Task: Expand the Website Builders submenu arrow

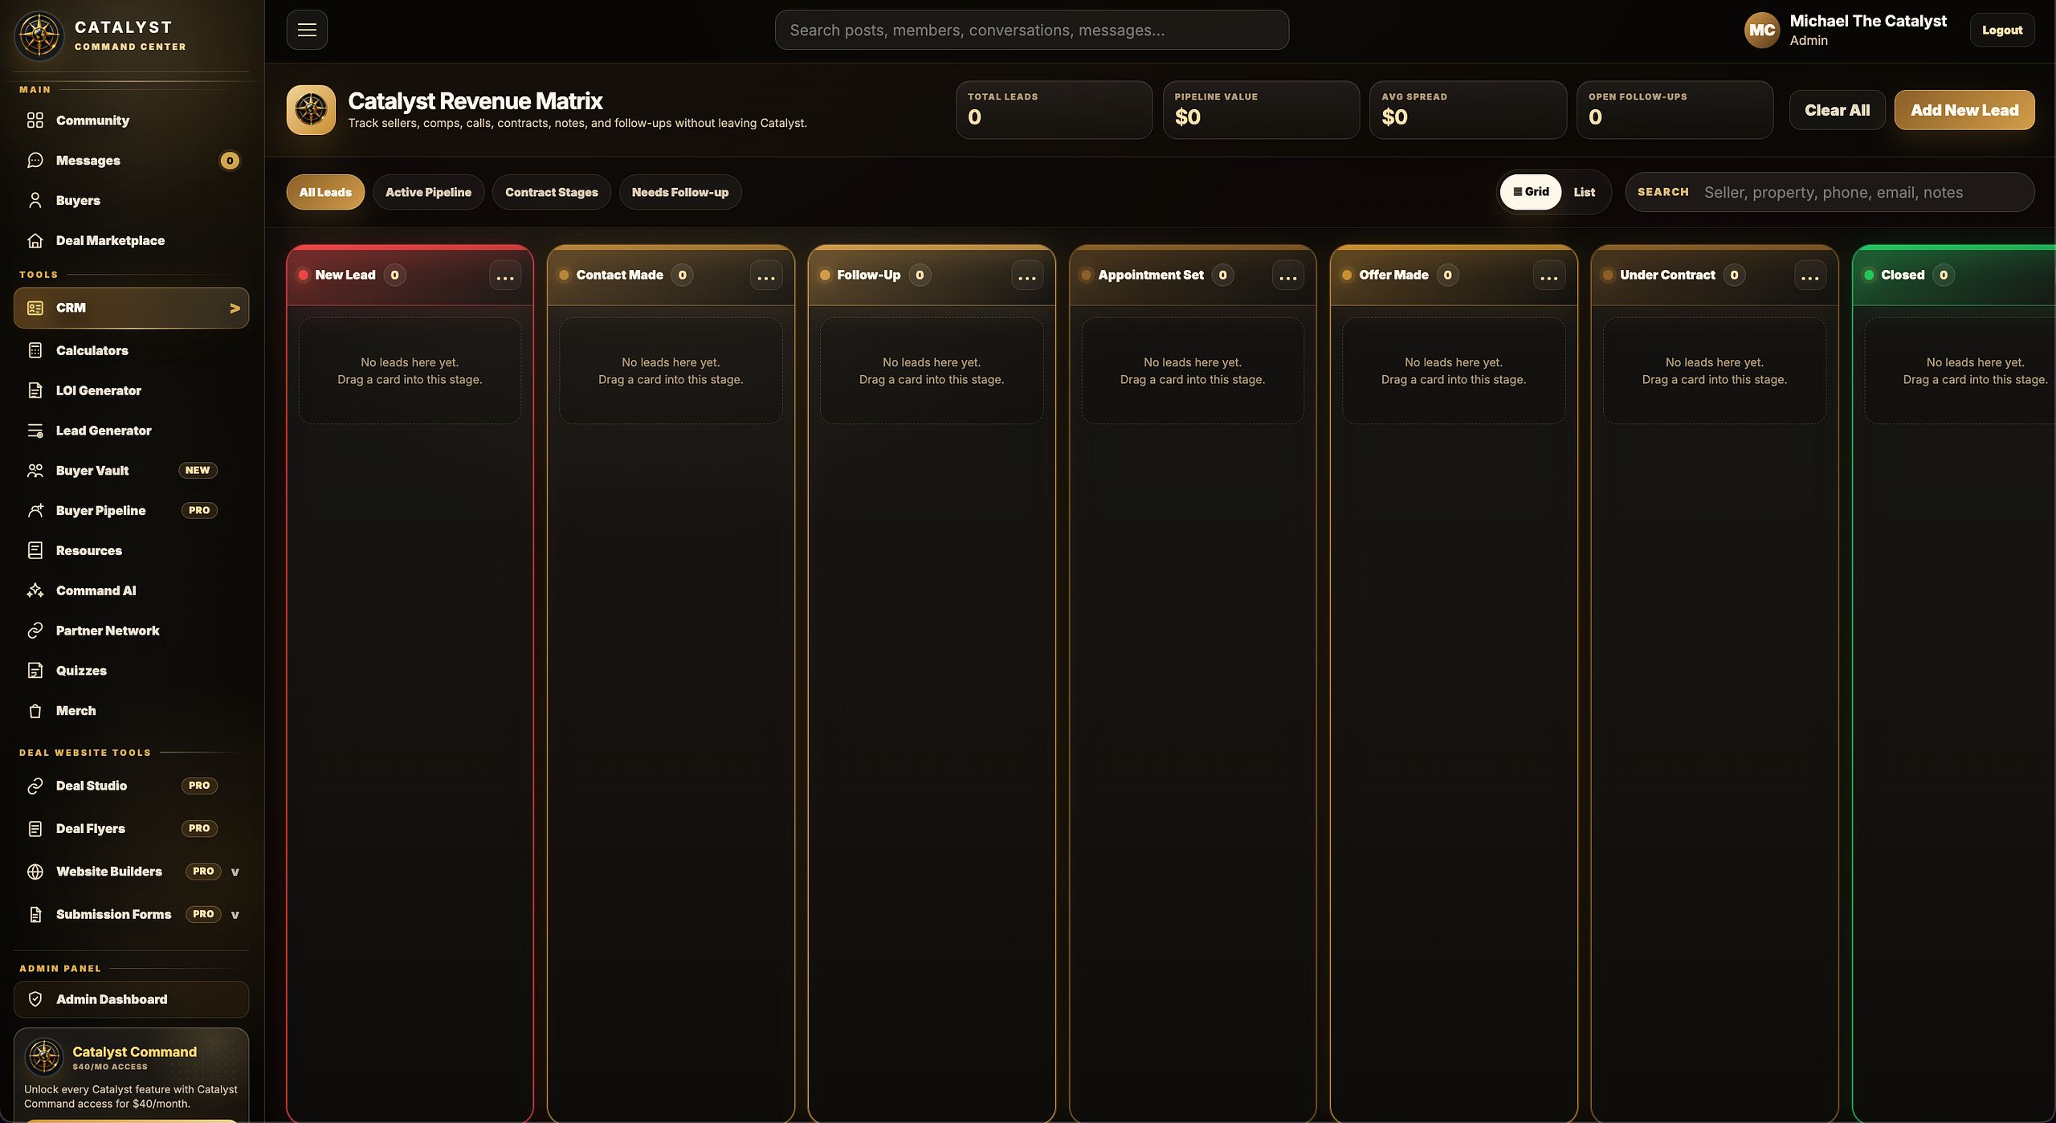Action: [235, 872]
